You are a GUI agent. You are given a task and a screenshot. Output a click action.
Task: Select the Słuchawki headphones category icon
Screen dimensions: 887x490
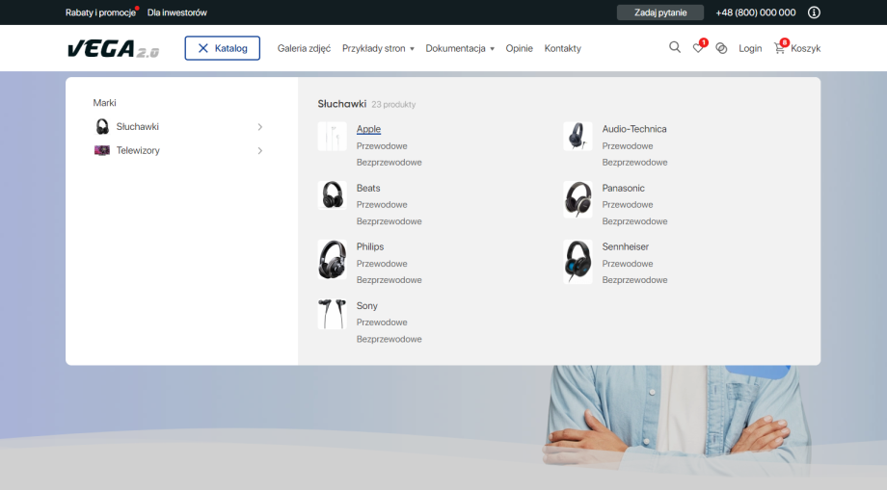pyautogui.click(x=102, y=127)
